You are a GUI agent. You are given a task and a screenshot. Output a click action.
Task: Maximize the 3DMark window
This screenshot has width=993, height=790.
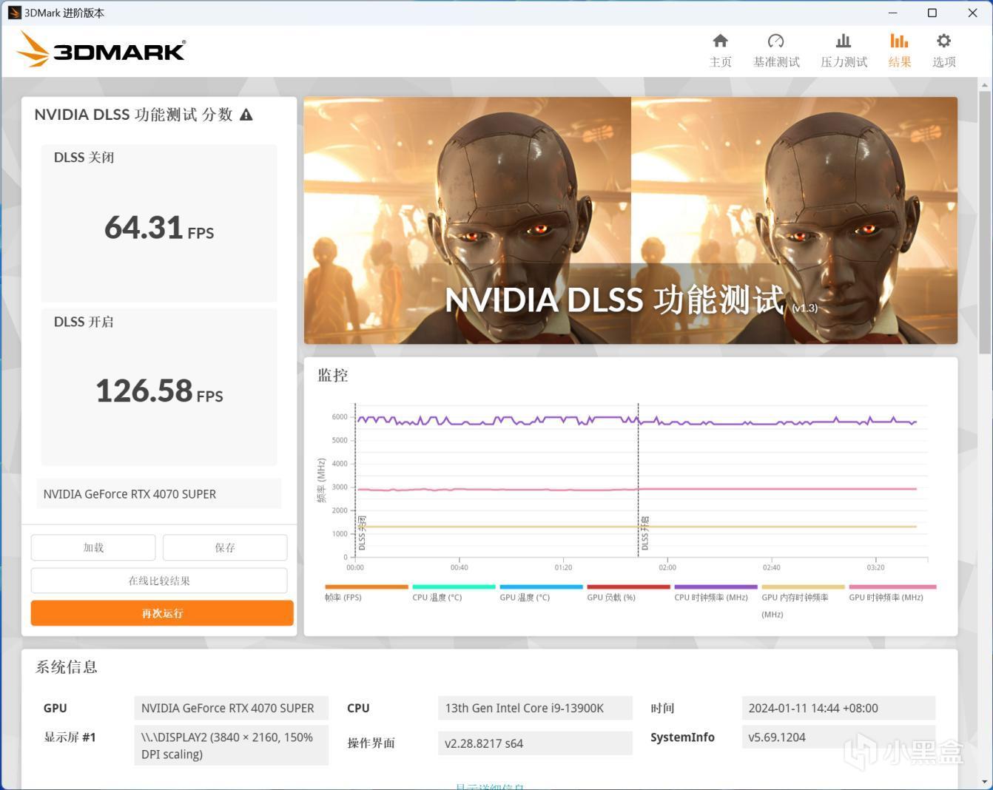click(x=932, y=13)
